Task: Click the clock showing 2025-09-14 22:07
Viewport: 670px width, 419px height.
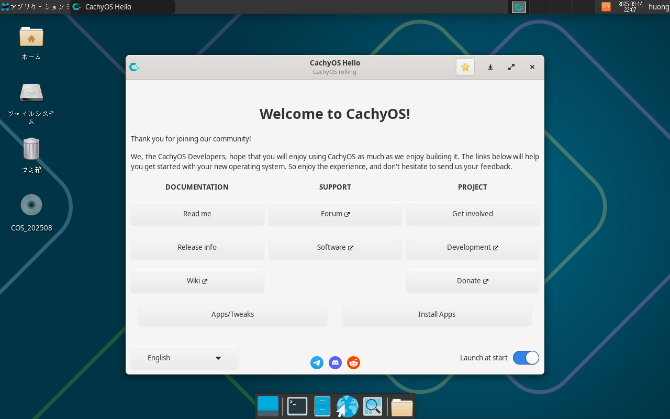Action: pos(630,7)
